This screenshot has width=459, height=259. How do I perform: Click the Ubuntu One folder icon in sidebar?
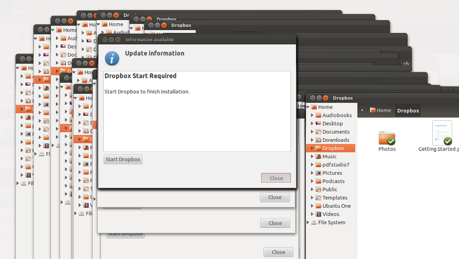tap(318, 206)
